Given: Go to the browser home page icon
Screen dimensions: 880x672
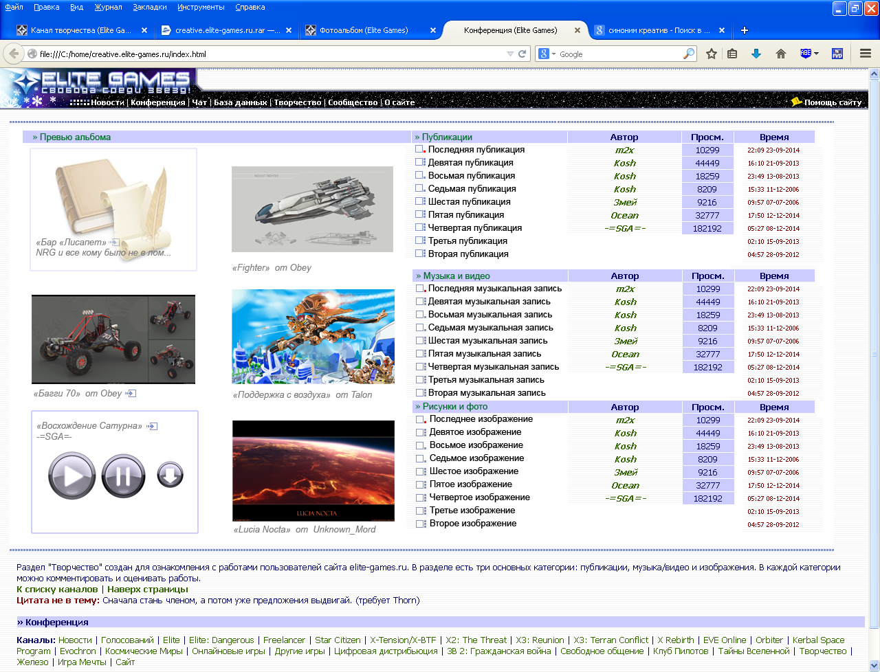Looking at the screenshot, I should [781, 54].
